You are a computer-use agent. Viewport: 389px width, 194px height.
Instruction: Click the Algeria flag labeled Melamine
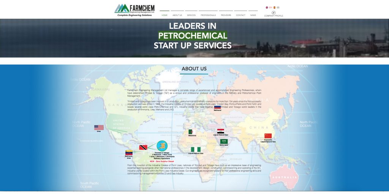point(192,132)
